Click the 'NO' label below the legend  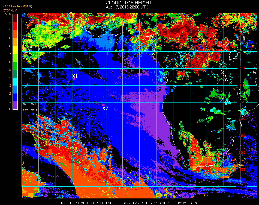pyautogui.click(x=25, y=104)
